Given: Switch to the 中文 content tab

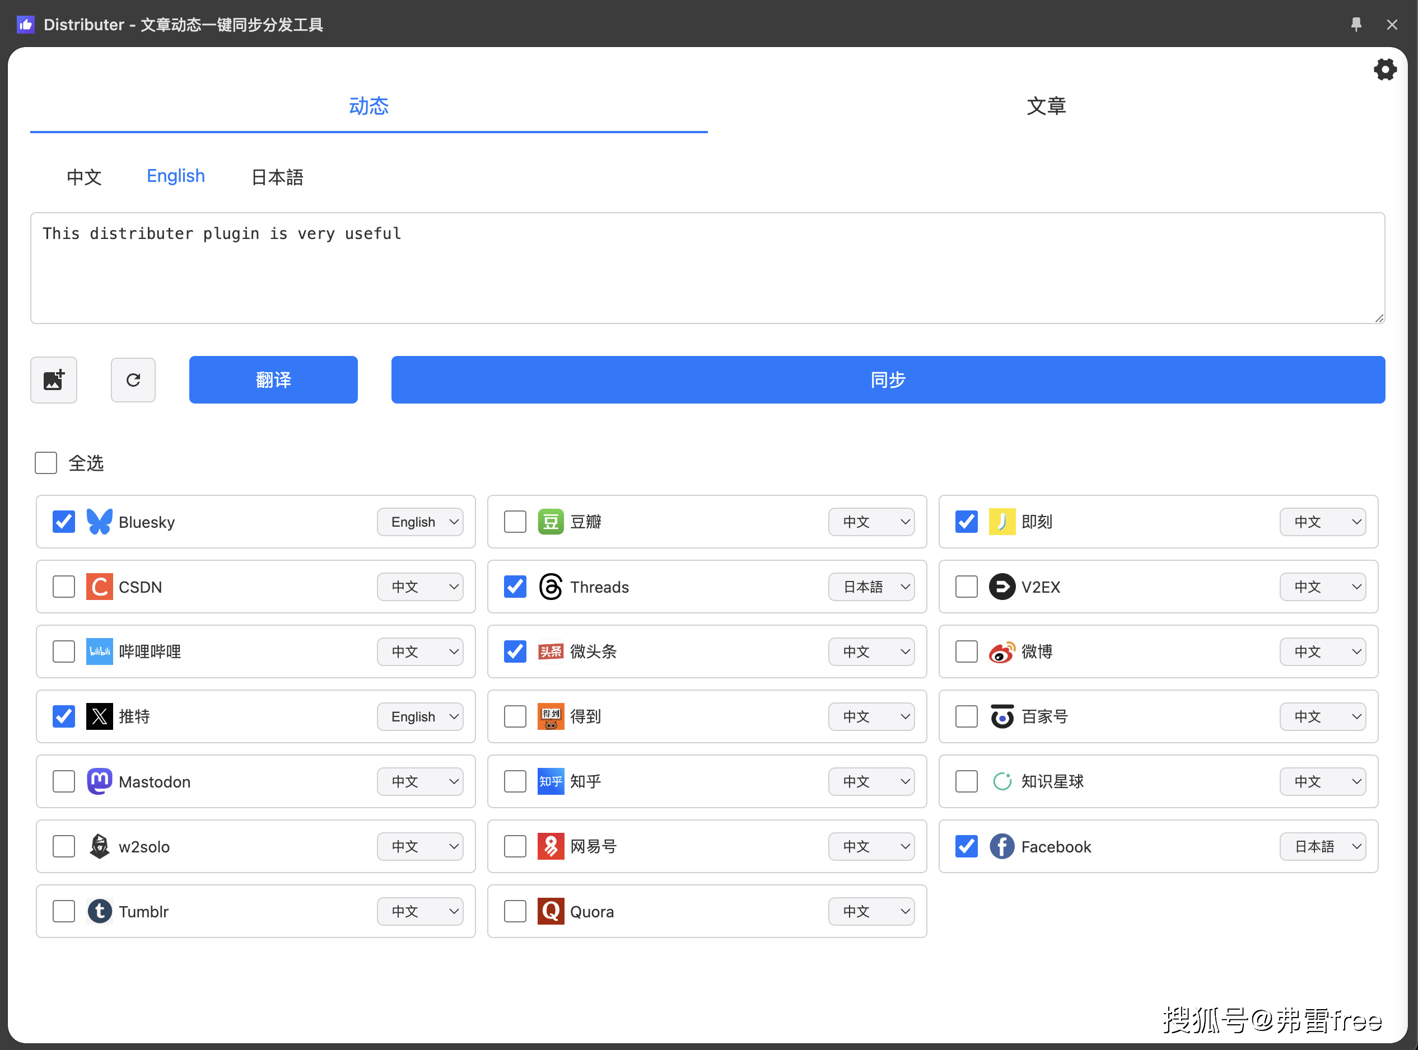Looking at the screenshot, I should pos(83,176).
